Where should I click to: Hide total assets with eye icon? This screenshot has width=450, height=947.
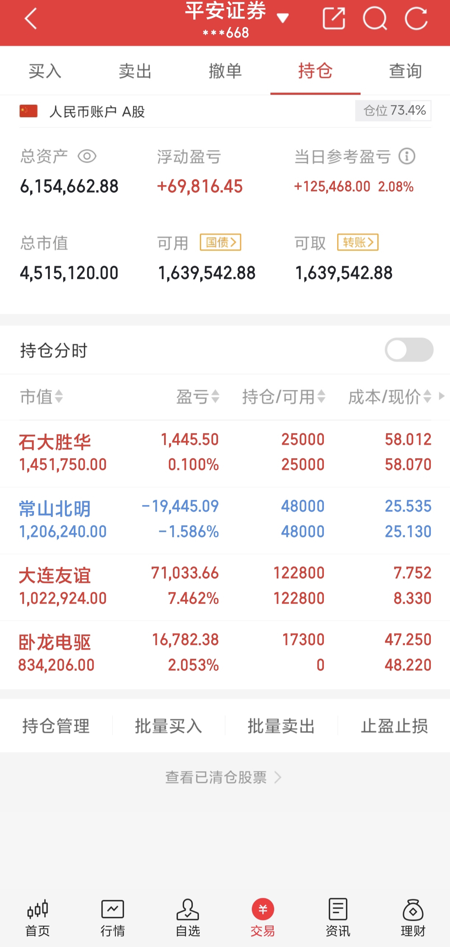[x=87, y=156]
